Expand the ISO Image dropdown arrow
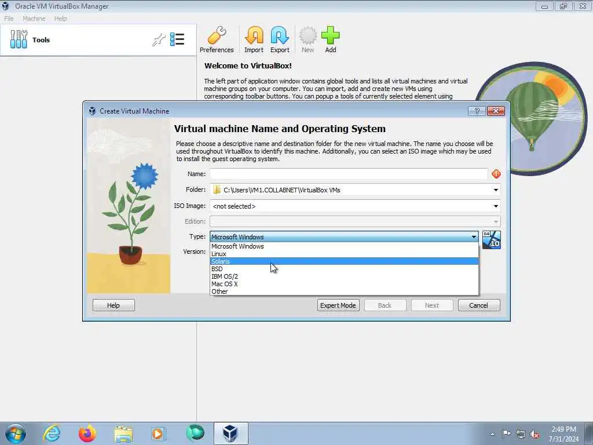This screenshot has width=593, height=445. pyautogui.click(x=496, y=206)
